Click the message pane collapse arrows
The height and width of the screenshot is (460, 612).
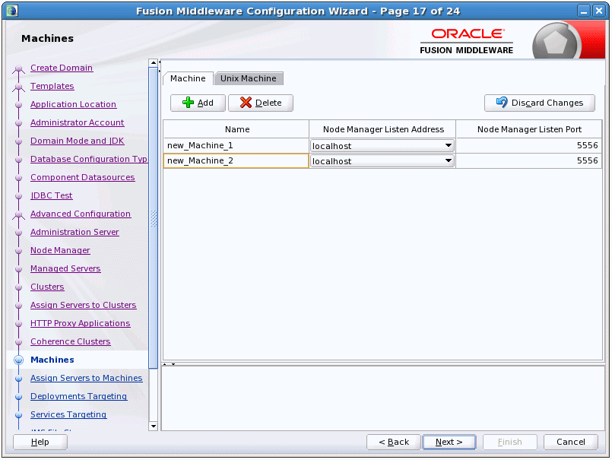pyautogui.click(x=169, y=364)
